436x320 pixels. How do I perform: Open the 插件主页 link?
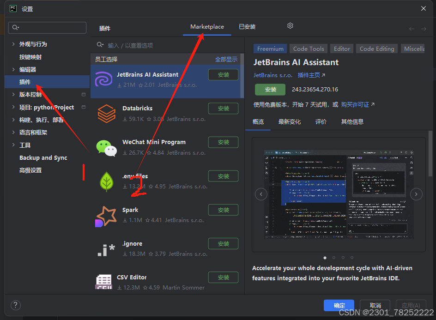pyautogui.click(x=311, y=75)
